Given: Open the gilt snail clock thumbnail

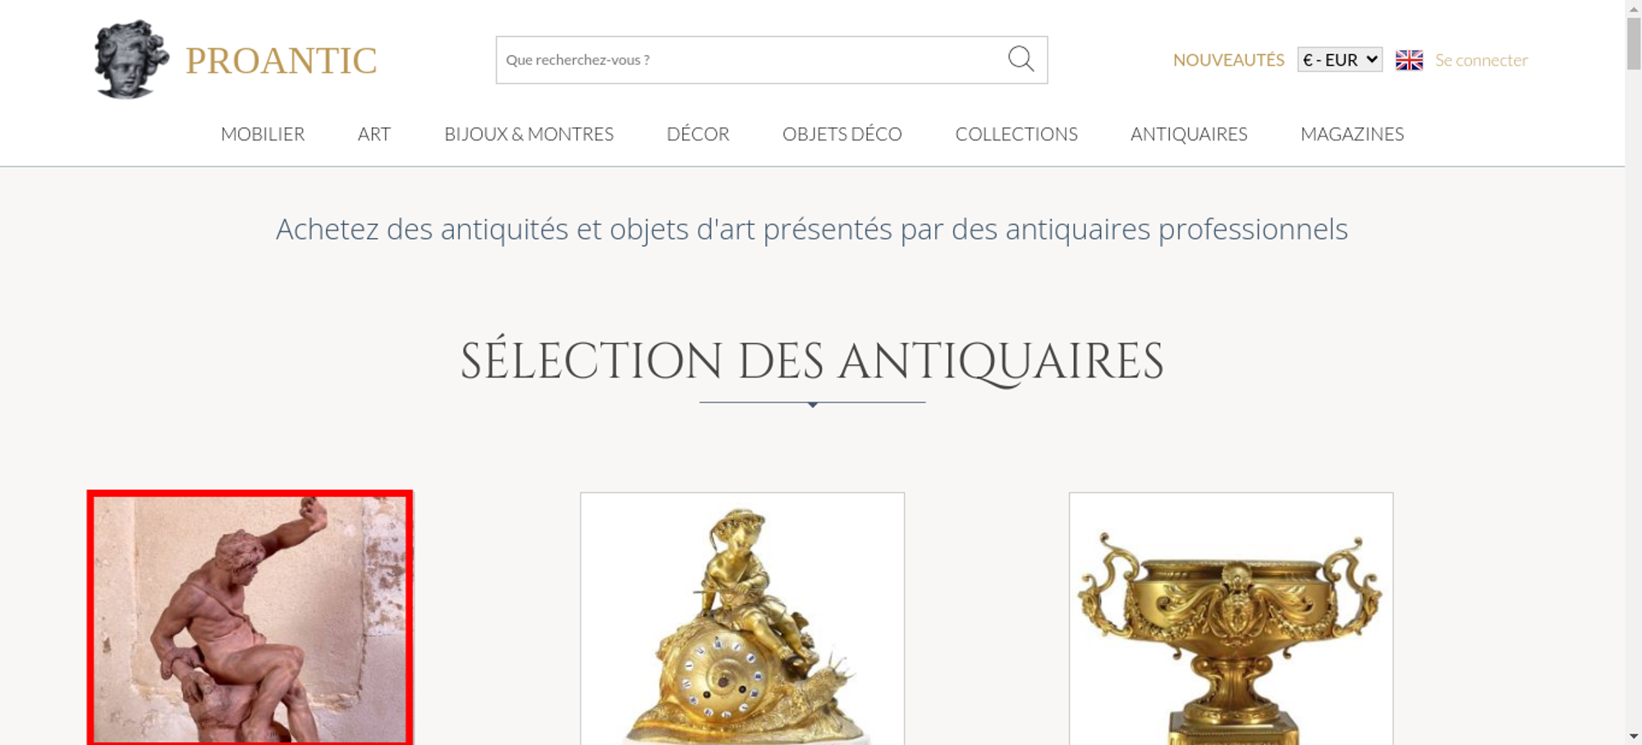Looking at the screenshot, I should click(x=742, y=619).
